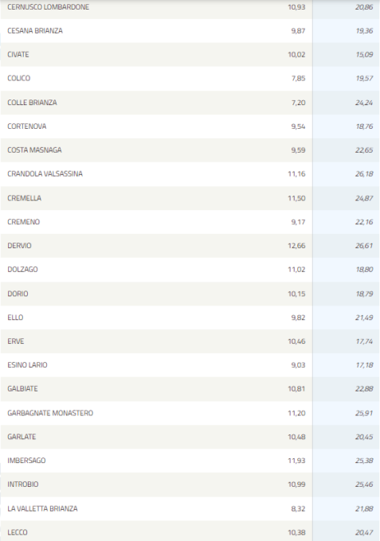The image size is (380, 541).
Task: Click the LECCO value 20,47
Action: 364,532
